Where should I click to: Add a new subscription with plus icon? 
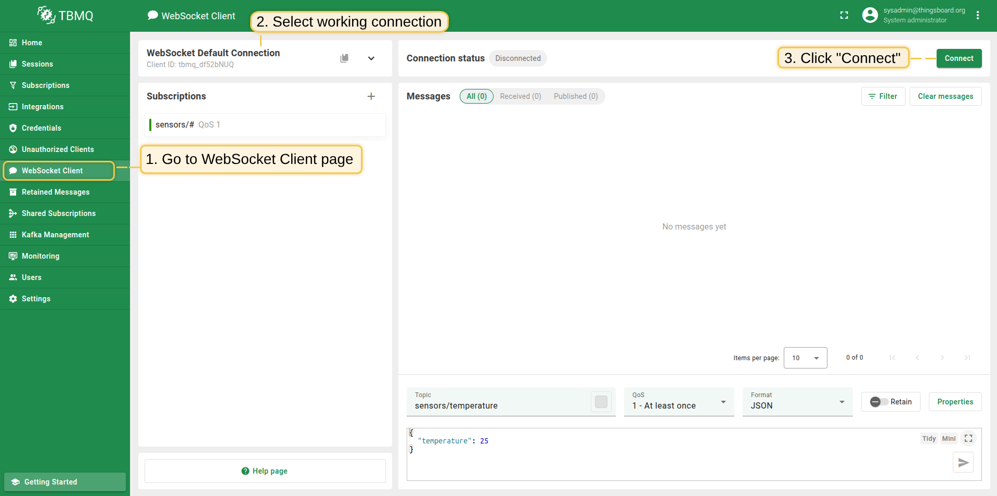coord(371,96)
